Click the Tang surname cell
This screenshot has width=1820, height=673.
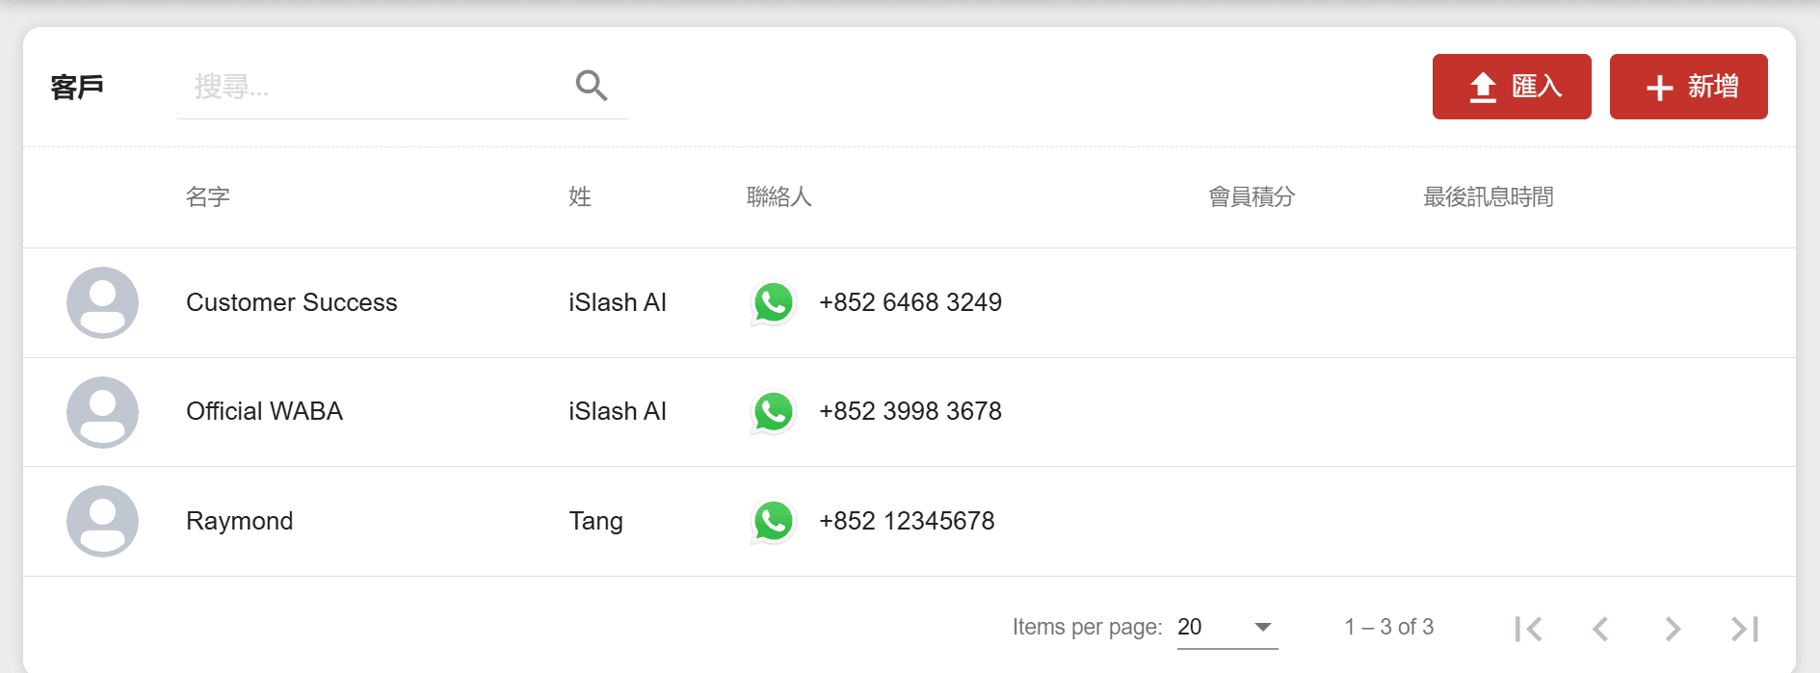coord(596,521)
